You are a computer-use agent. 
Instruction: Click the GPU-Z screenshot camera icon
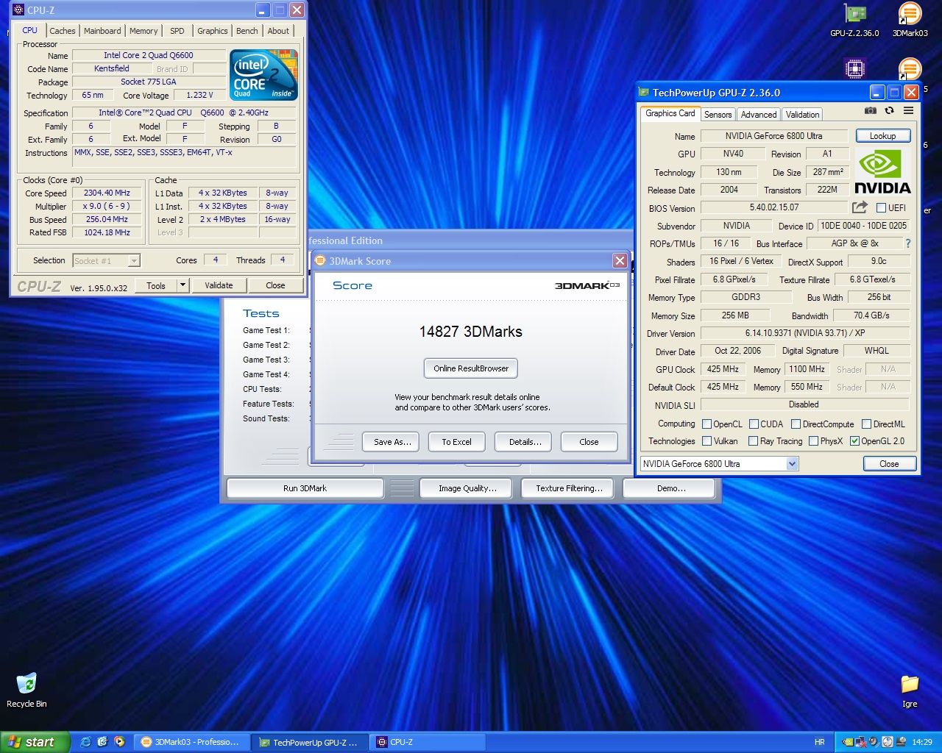pos(871,111)
